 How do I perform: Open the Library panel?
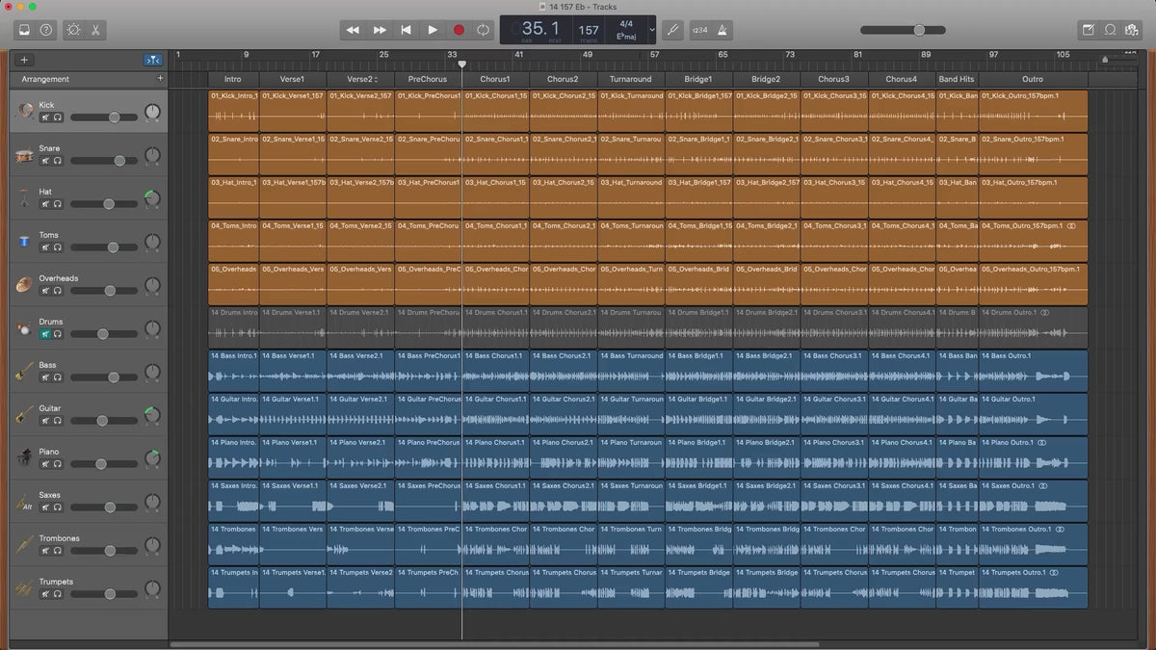(24, 30)
